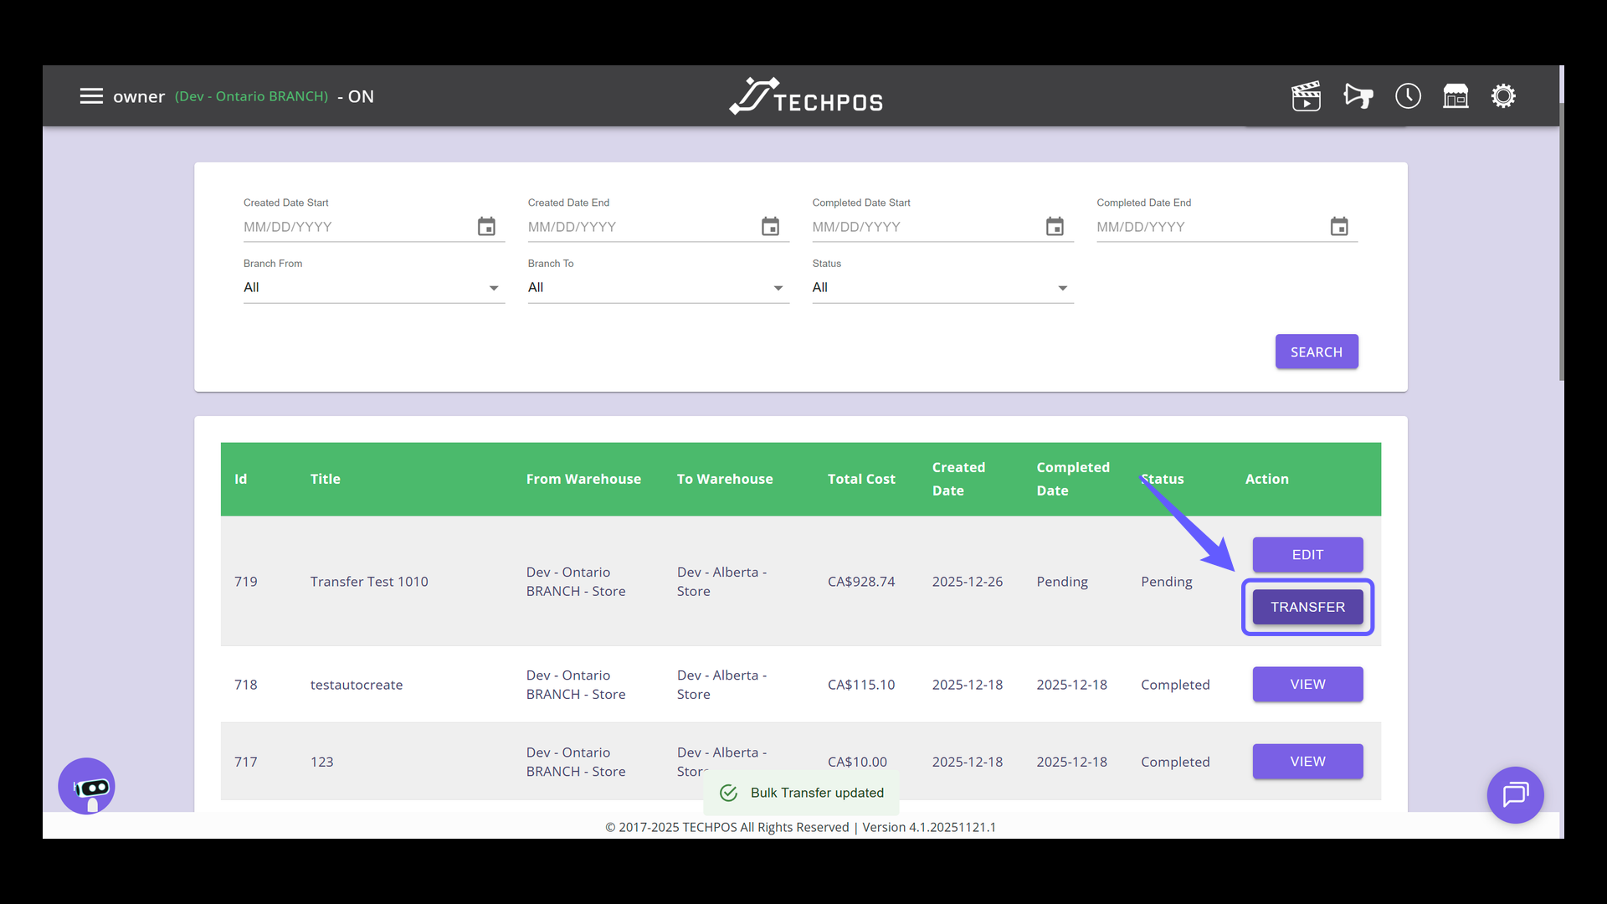Viewport: 1607px width, 904px height.
Task: Open the robot assistant chatbot
Action: (x=86, y=786)
